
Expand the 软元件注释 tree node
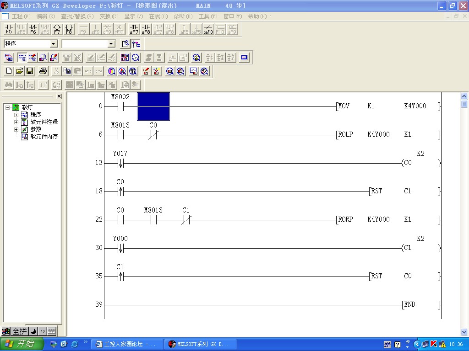click(x=16, y=122)
